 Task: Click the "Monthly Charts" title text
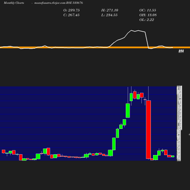pyautogui.click(x=14, y=3)
